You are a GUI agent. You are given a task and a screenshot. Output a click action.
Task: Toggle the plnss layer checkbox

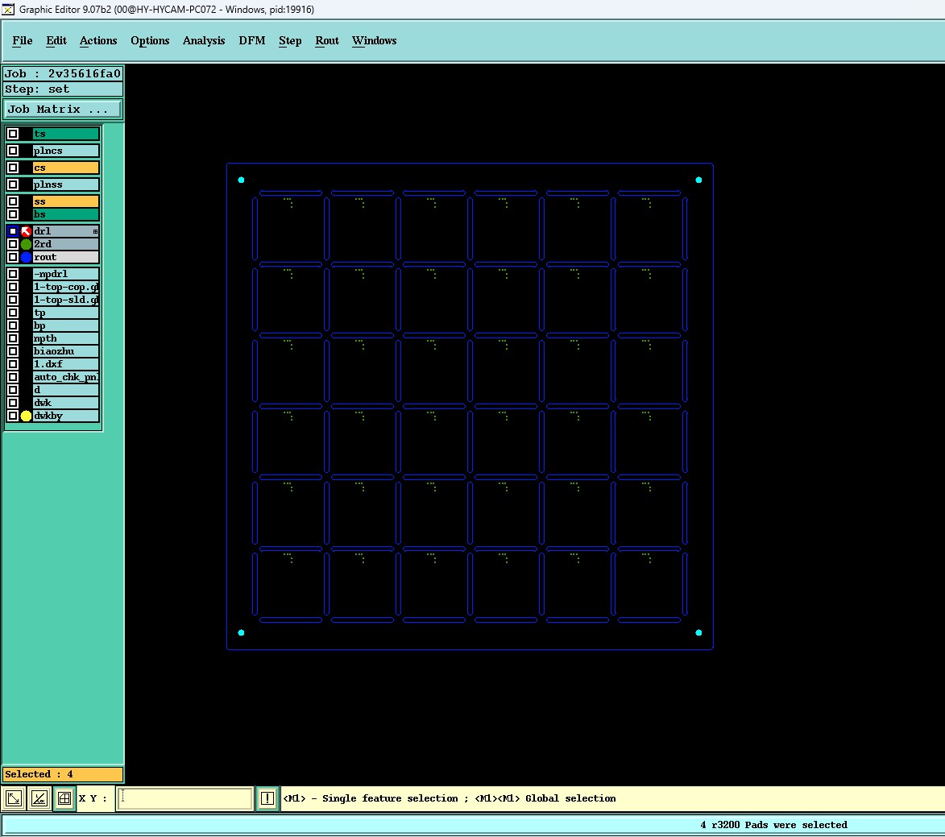[13, 184]
